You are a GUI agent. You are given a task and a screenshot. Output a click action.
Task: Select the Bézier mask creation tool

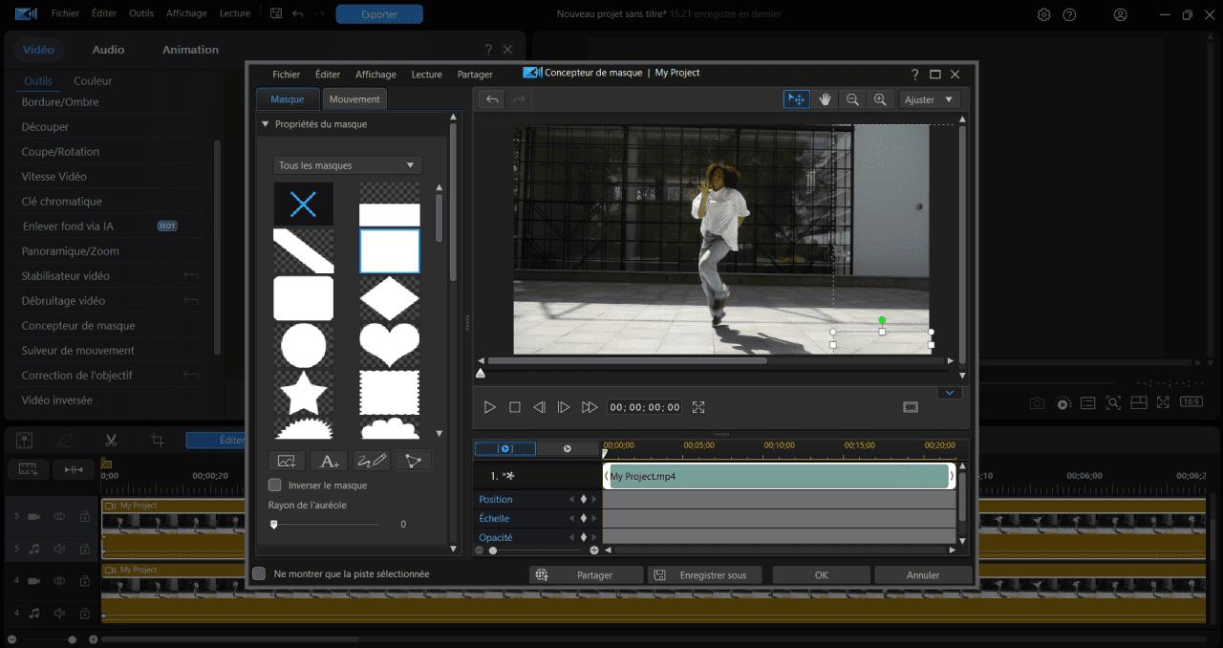coord(413,460)
